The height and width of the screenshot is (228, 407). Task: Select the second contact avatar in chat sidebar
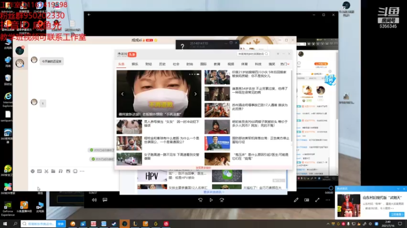pos(20,63)
